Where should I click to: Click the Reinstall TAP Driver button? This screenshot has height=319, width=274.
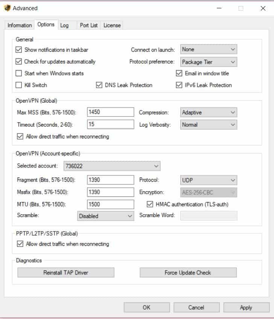pos(66,272)
